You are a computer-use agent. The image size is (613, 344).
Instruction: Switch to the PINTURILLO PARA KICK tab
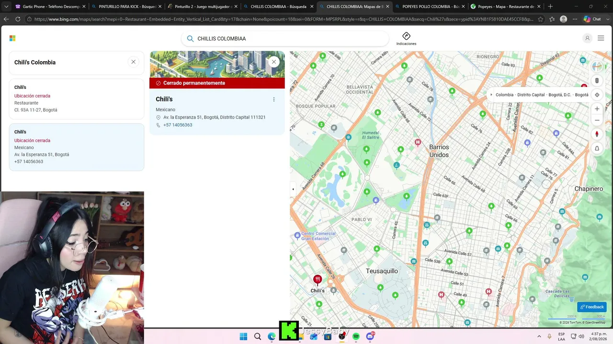[x=126, y=7]
